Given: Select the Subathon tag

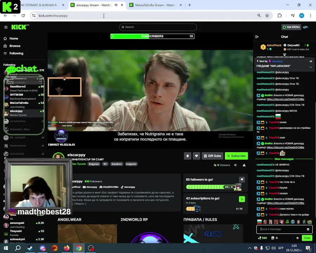Looking at the screenshot, I should point(117,164).
